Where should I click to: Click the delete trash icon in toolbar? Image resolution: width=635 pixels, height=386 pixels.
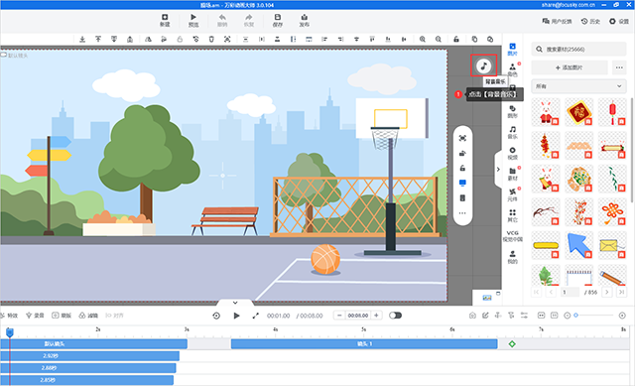tap(211, 40)
